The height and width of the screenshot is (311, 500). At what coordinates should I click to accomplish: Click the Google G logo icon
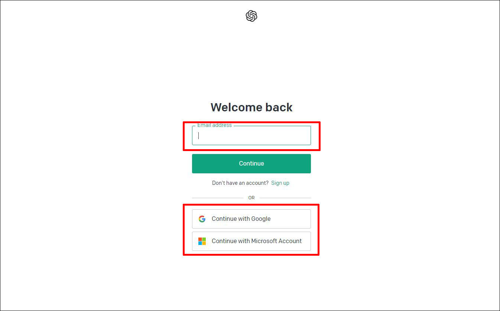click(x=202, y=219)
